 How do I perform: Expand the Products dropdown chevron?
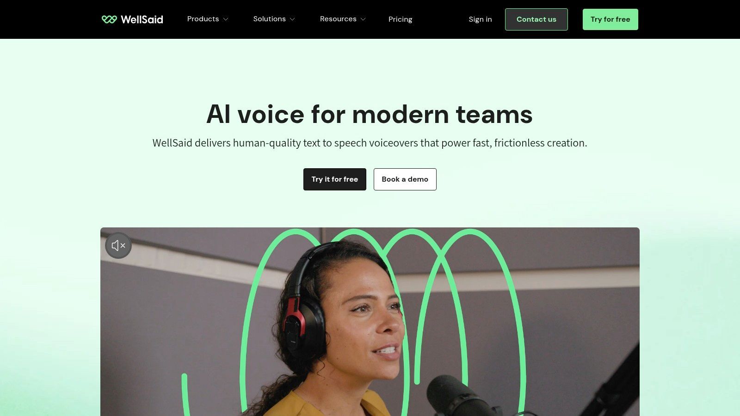(226, 19)
